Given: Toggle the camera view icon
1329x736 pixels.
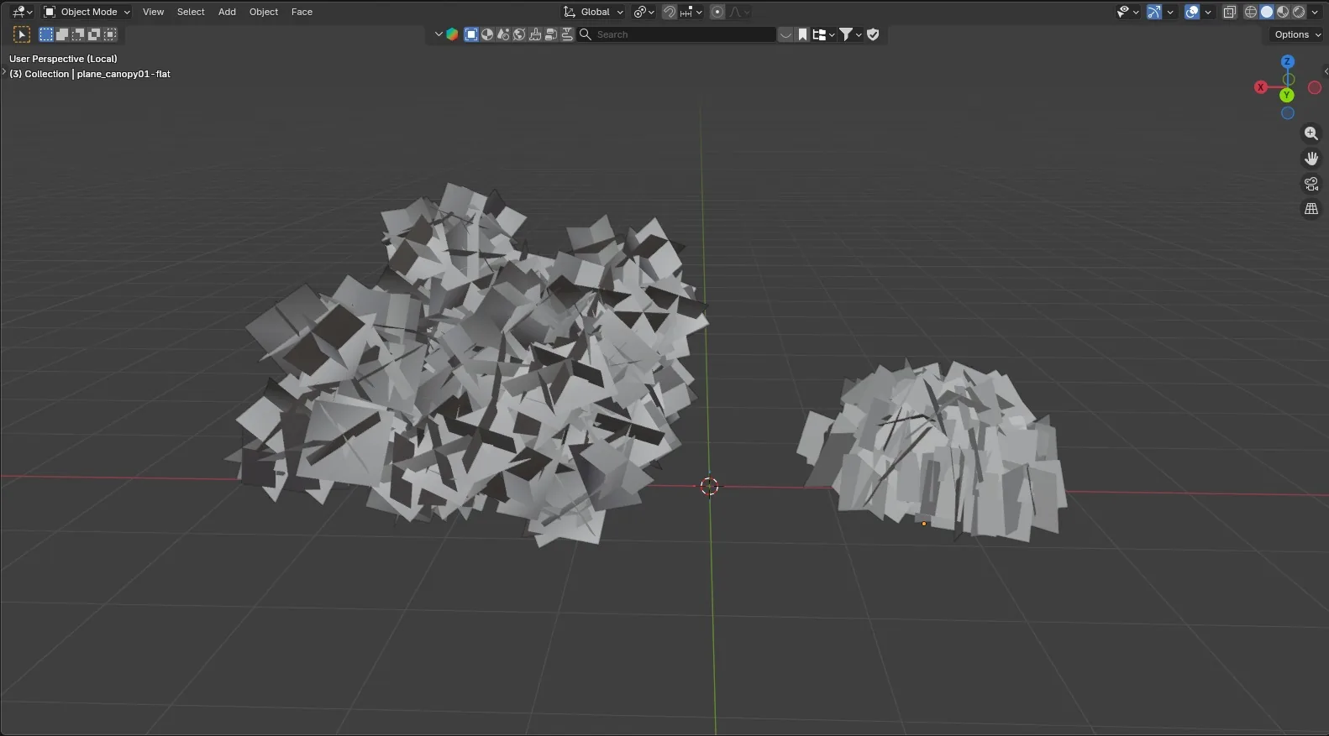Looking at the screenshot, I should (x=1311, y=184).
